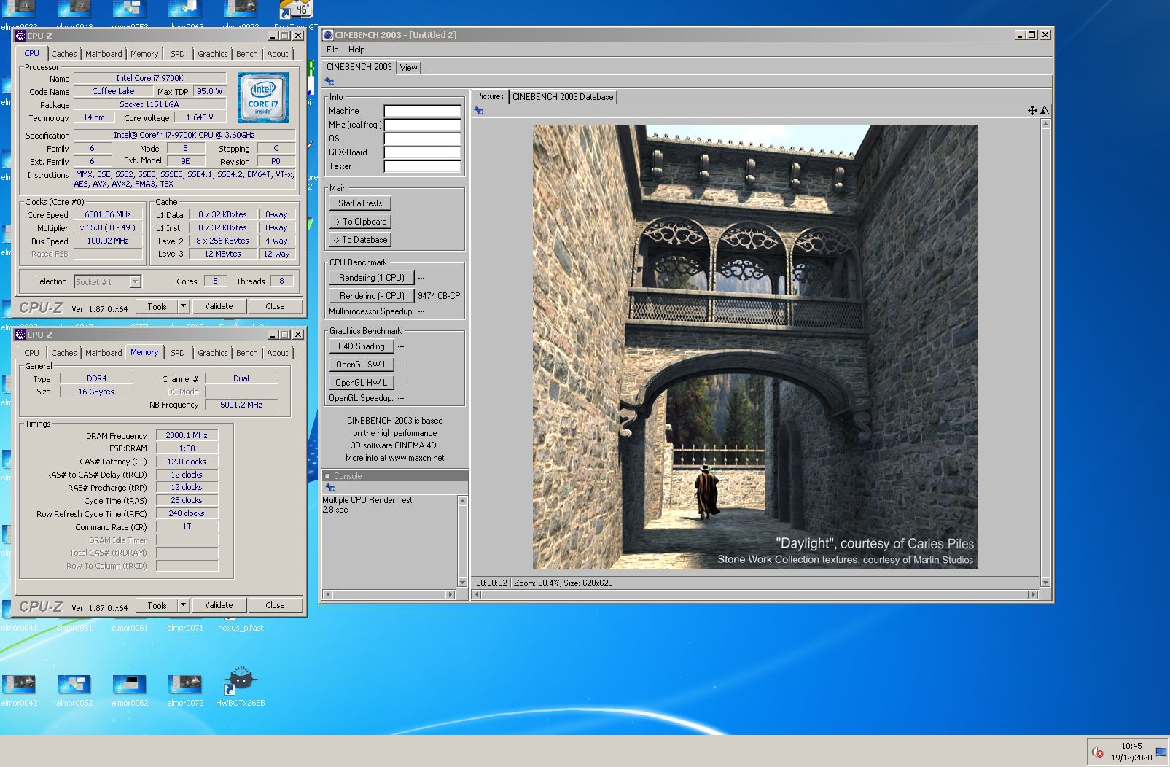Click the title bar icon of the CPU-Z Memory window
Screen dimensions: 1170x767
pyautogui.click(x=20, y=335)
